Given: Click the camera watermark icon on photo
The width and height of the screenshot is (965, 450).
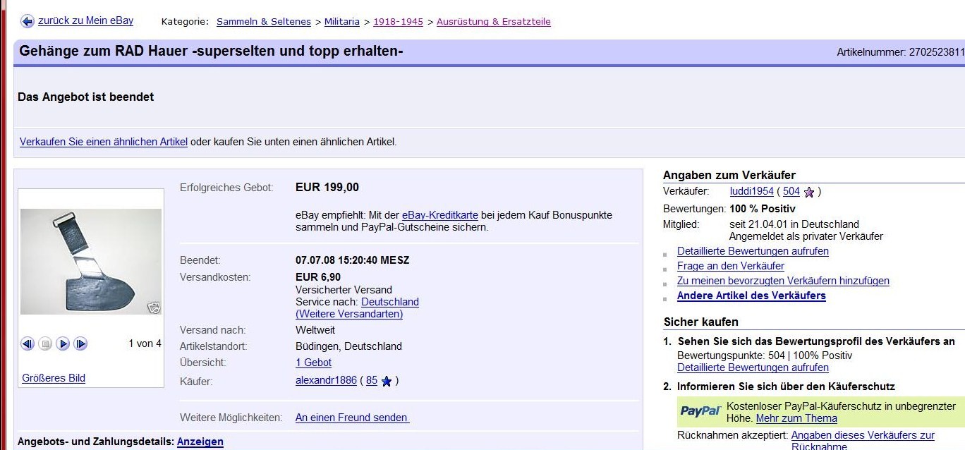Looking at the screenshot, I should (154, 307).
